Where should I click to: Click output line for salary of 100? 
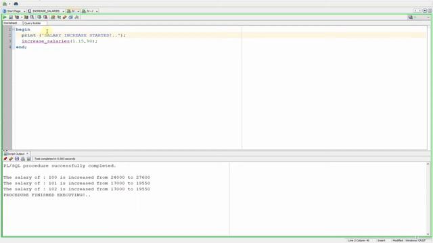pos(76,178)
